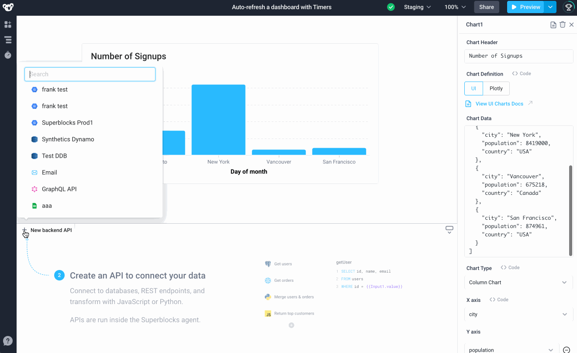Duplicate Chart1 using the copy icon

click(x=553, y=24)
